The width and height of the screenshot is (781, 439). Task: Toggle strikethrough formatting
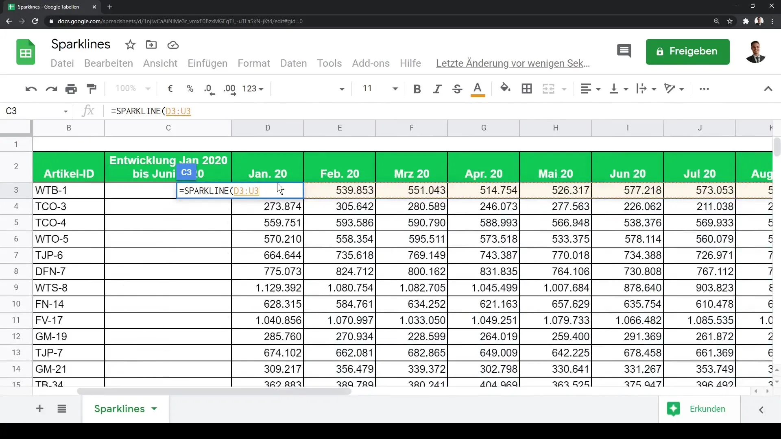pyautogui.click(x=457, y=89)
